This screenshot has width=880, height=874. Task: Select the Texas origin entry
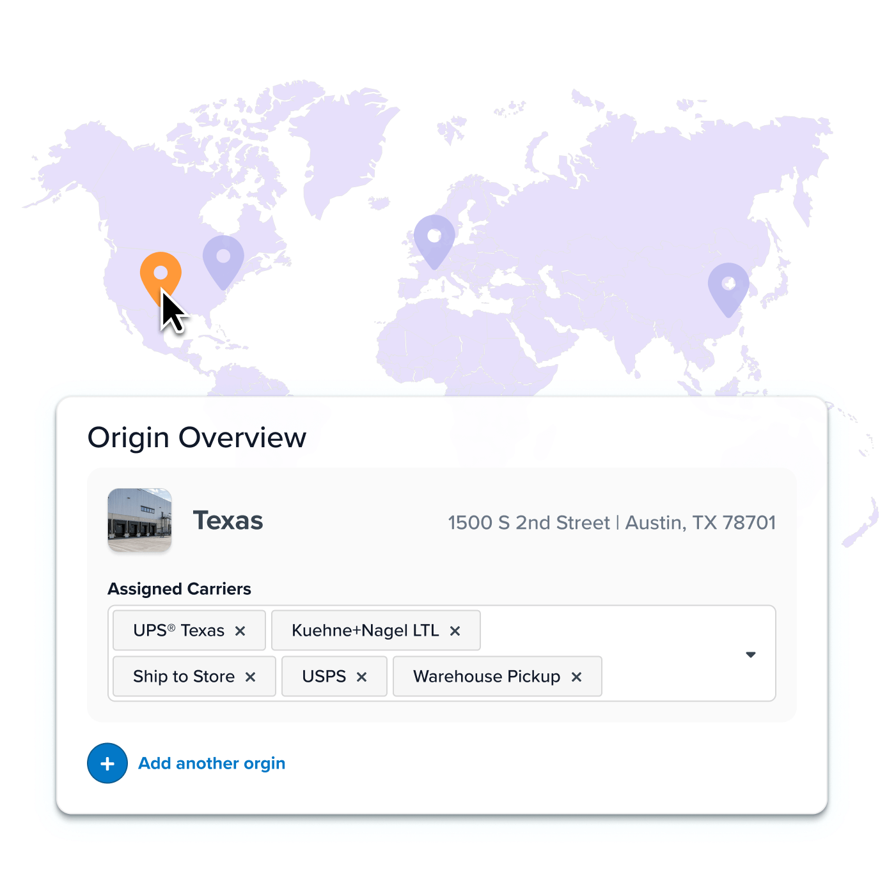point(228,520)
